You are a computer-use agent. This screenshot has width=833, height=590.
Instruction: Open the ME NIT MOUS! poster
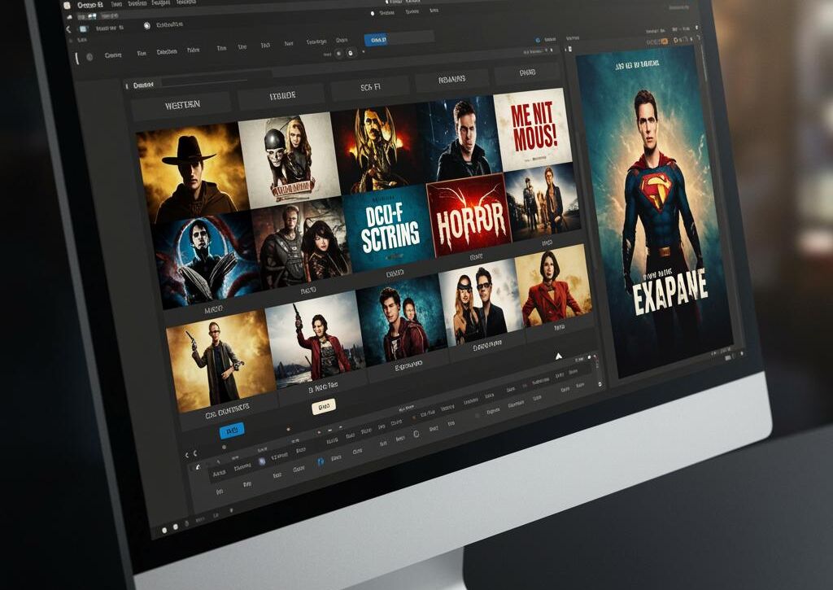tap(533, 129)
